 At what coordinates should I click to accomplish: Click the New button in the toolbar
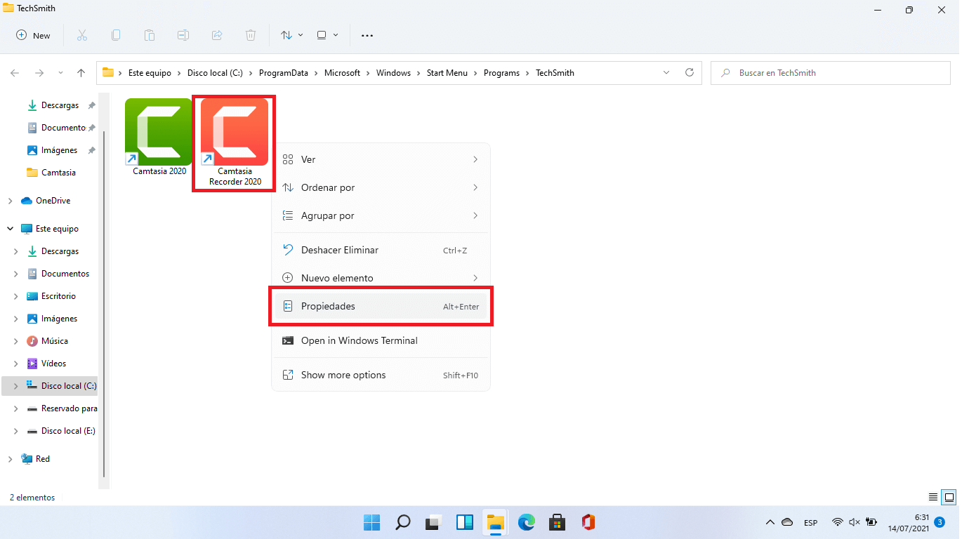(34, 35)
